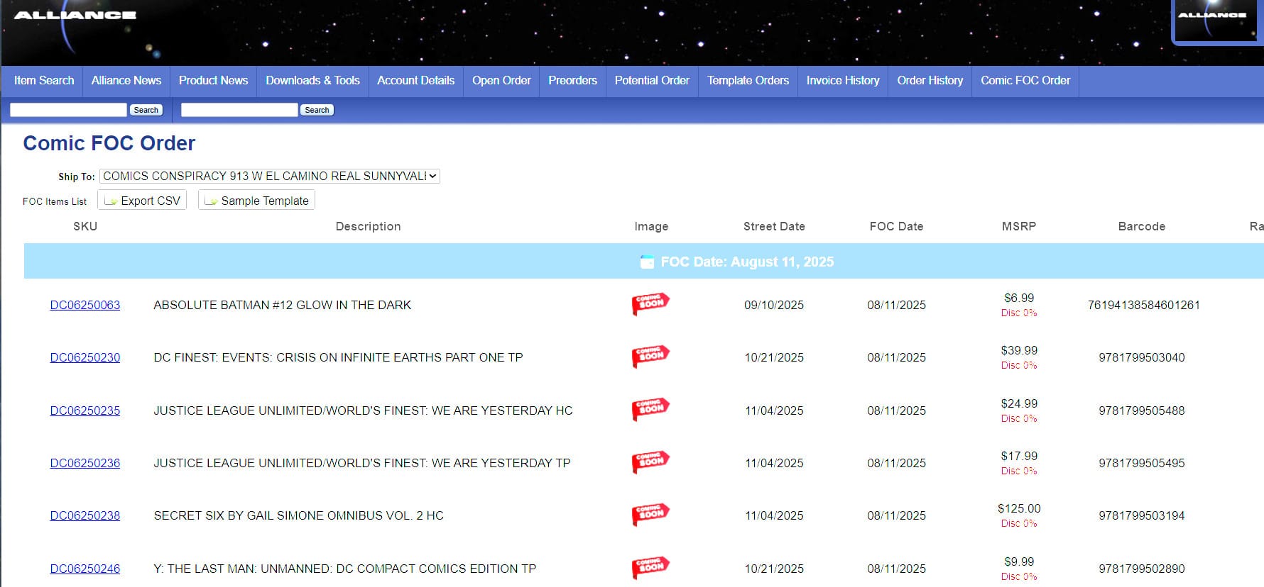Open SKU link DC06250063

pos(85,305)
